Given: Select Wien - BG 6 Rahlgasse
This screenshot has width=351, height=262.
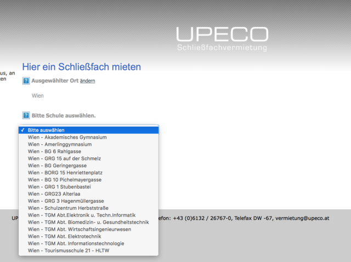Looking at the screenshot, I should (89, 151).
